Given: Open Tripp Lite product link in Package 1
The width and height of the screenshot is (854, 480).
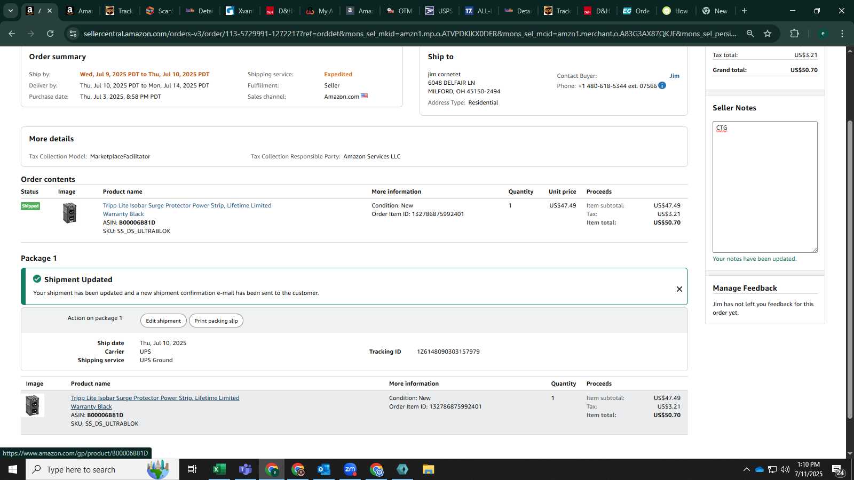Looking at the screenshot, I should 155,402.
